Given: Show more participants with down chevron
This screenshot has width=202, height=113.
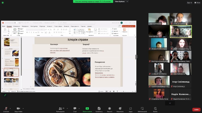Looking at the screenshot, I should click(170, 103).
